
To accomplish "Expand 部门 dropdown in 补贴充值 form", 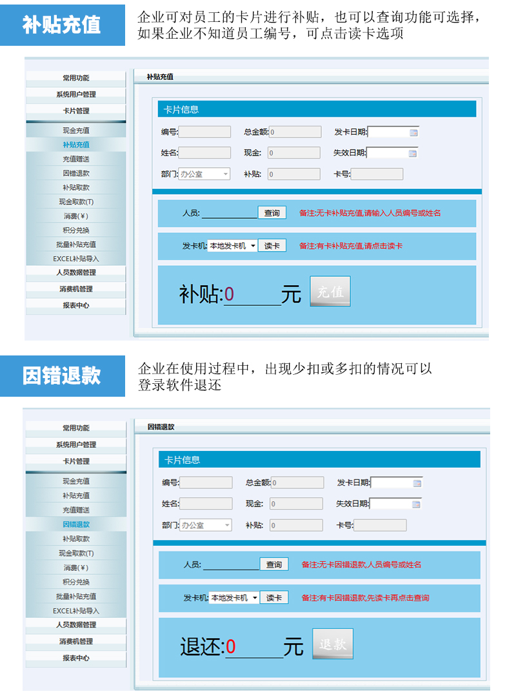I will tap(225, 174).
